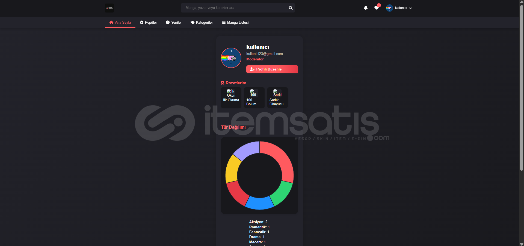Image resolution: width=524 pixels, height=246 pixels.
Task: Open the Manga Listesi page
Action: point(235,22)
